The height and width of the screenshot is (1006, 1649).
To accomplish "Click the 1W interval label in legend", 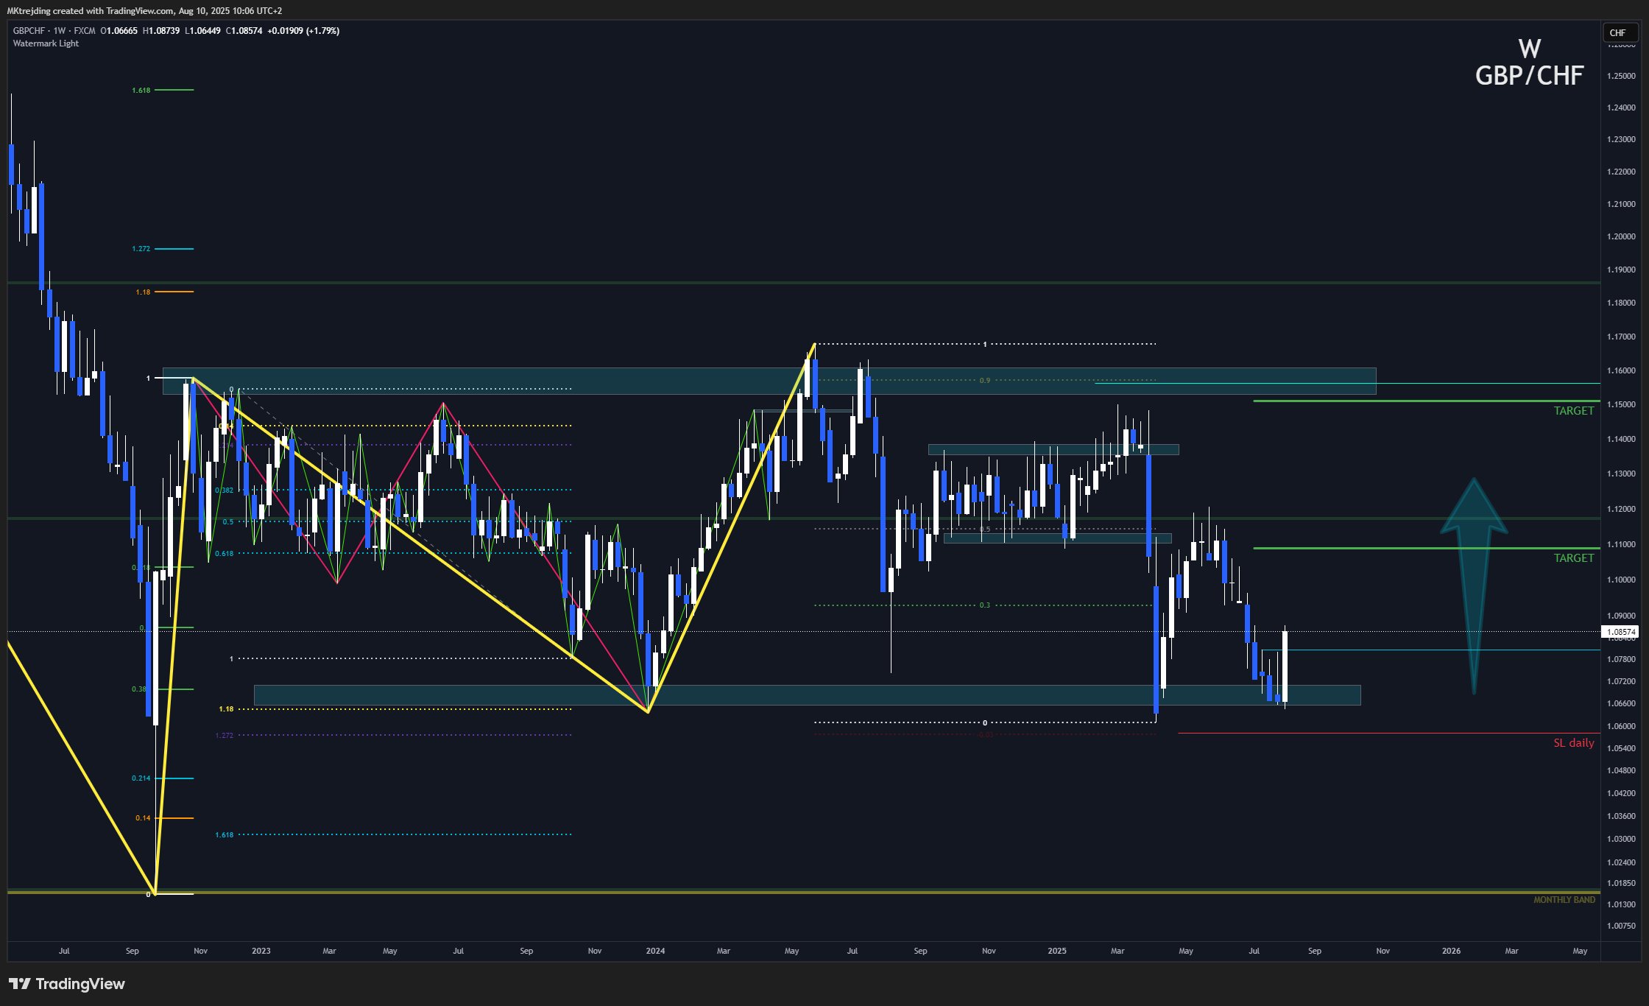I will (x=60, y=31).
